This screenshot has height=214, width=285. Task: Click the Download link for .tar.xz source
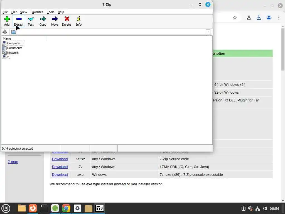60,159
